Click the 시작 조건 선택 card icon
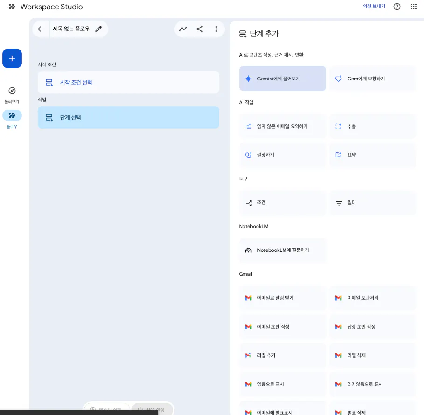424x415 pixels. click(x=49, y=82)
